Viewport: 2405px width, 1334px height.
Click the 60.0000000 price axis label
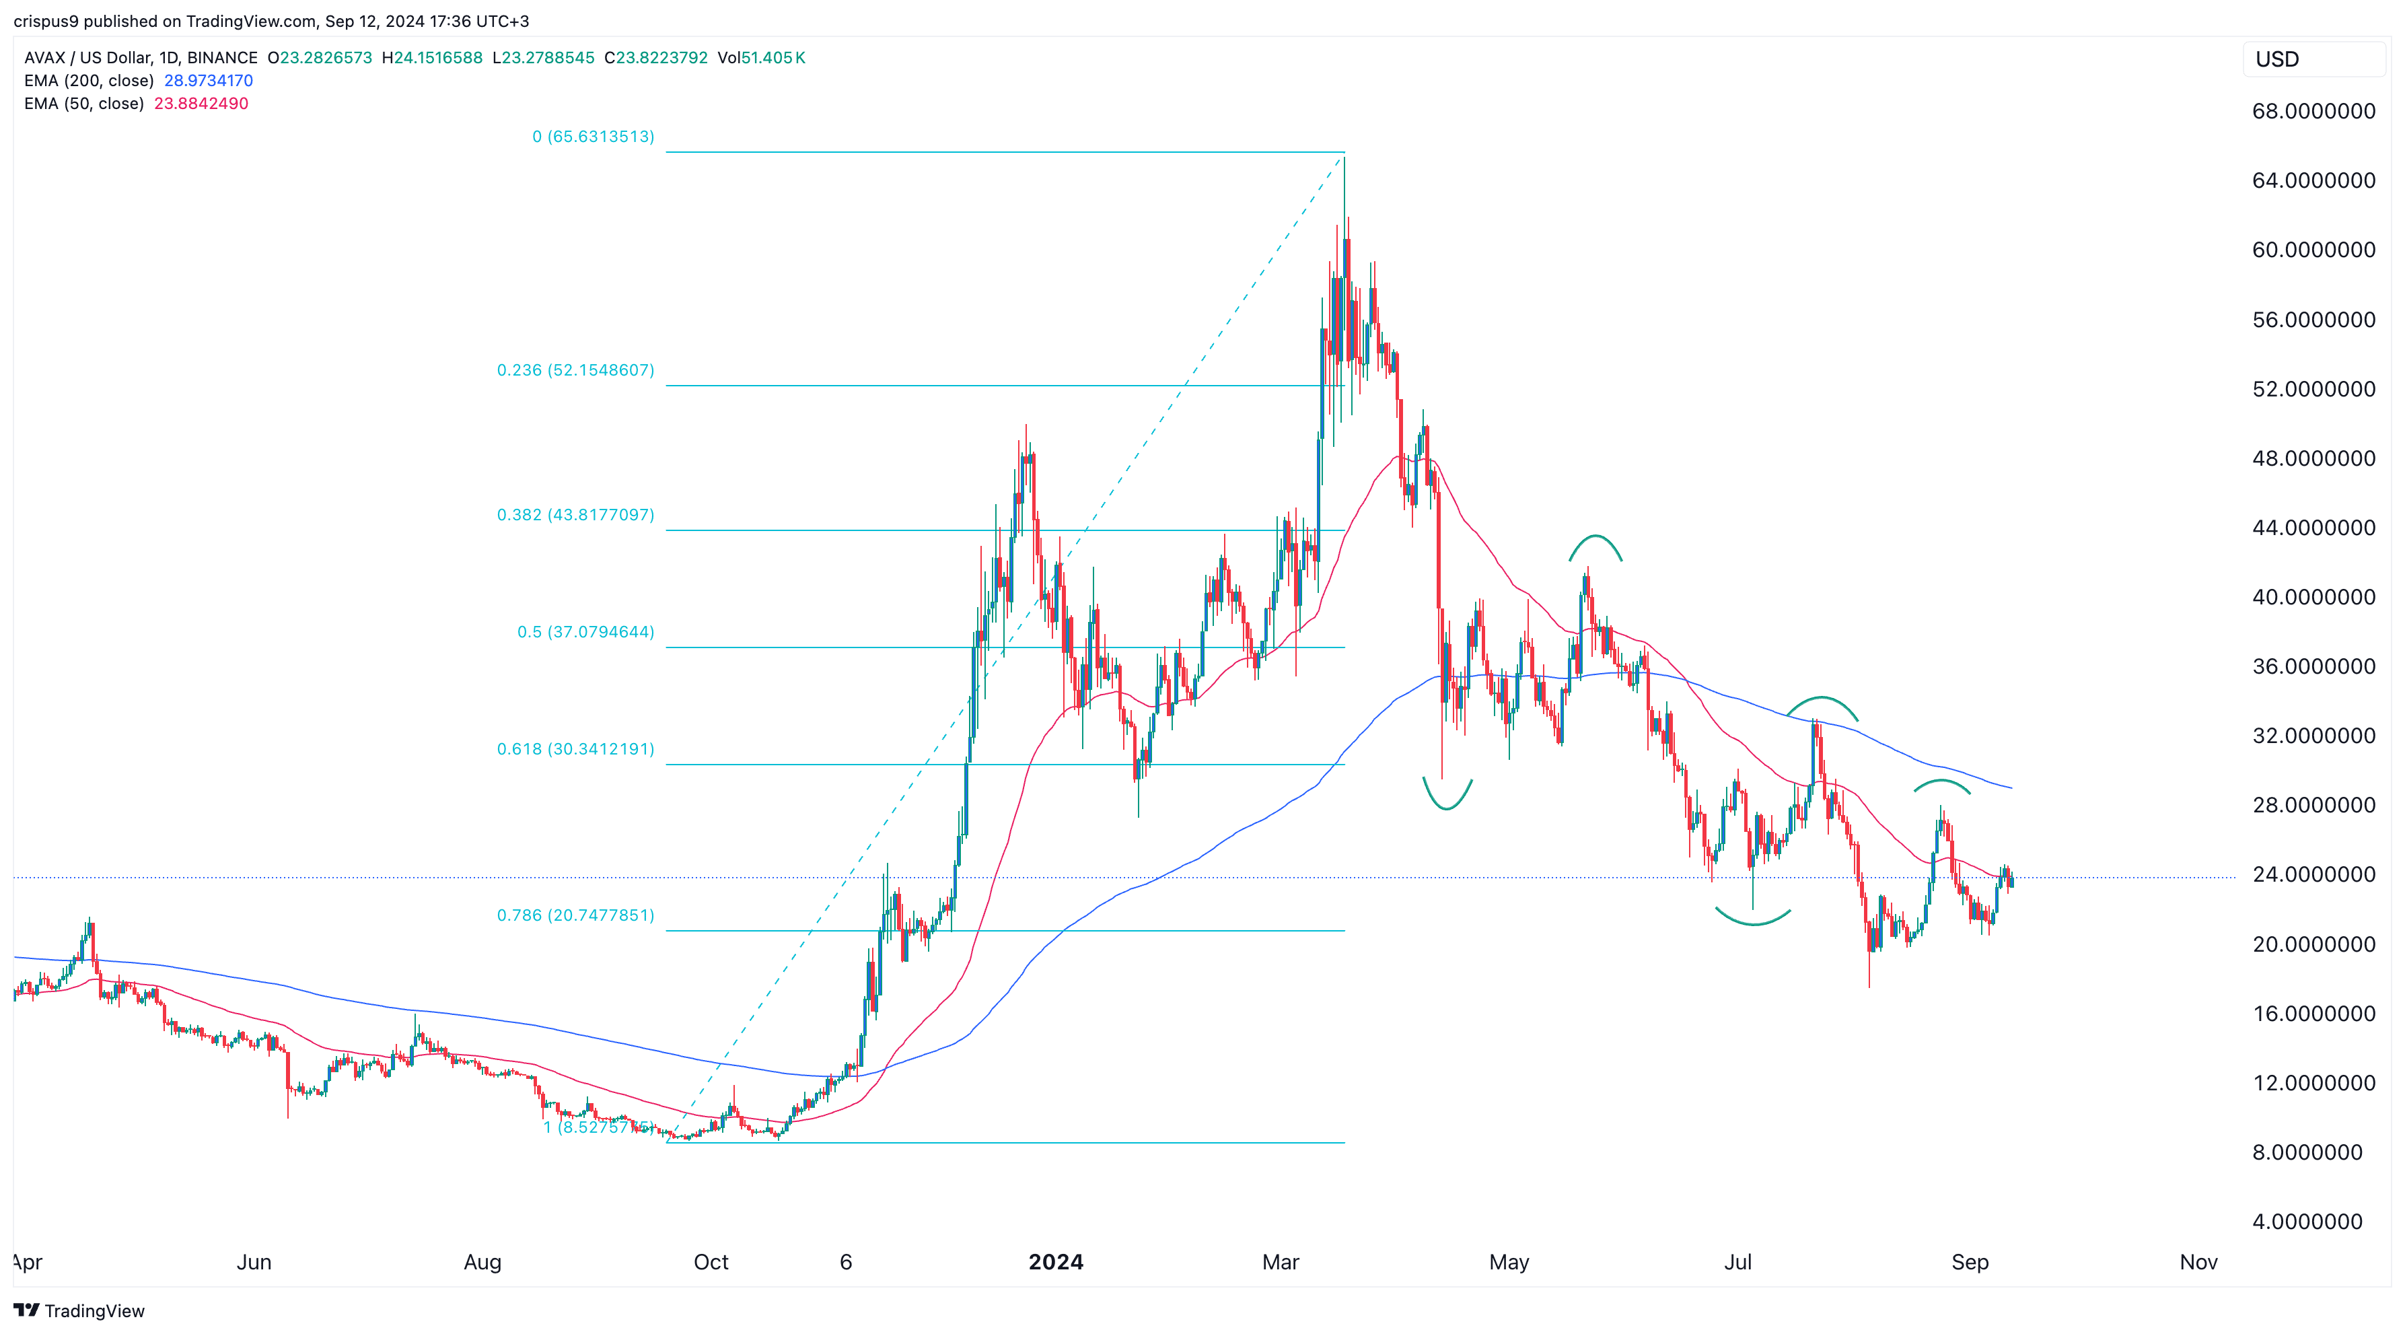pos(2313,249)
